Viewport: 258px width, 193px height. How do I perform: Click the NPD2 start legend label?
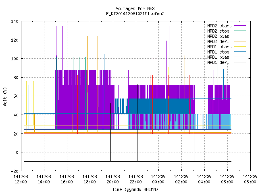(219, 26)
